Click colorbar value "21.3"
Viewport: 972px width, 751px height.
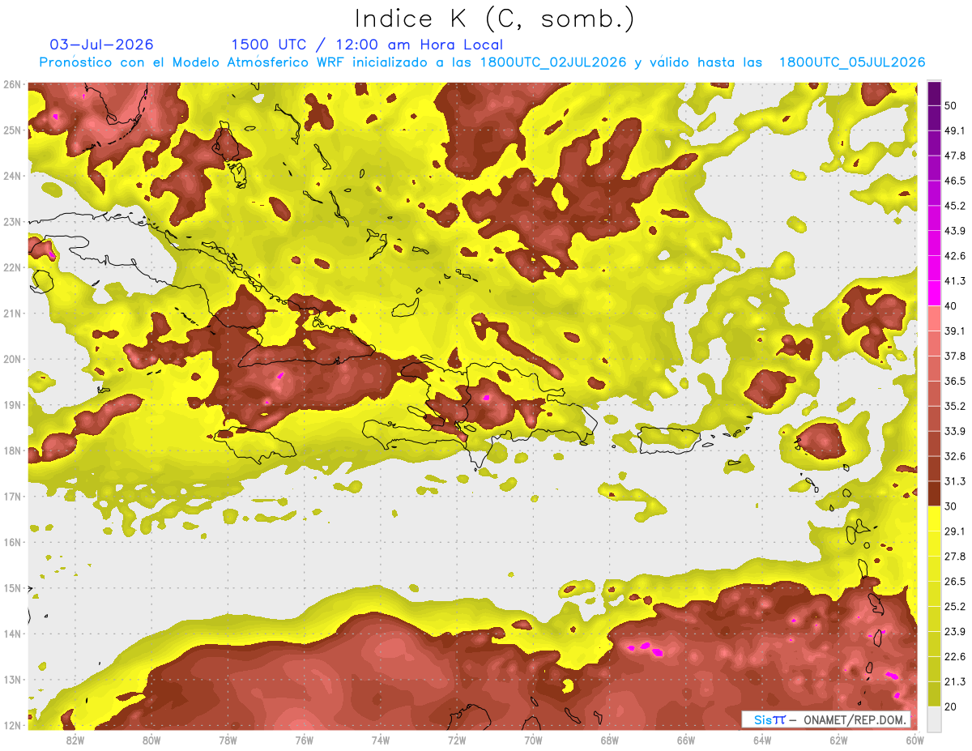[x=954, y=682]
